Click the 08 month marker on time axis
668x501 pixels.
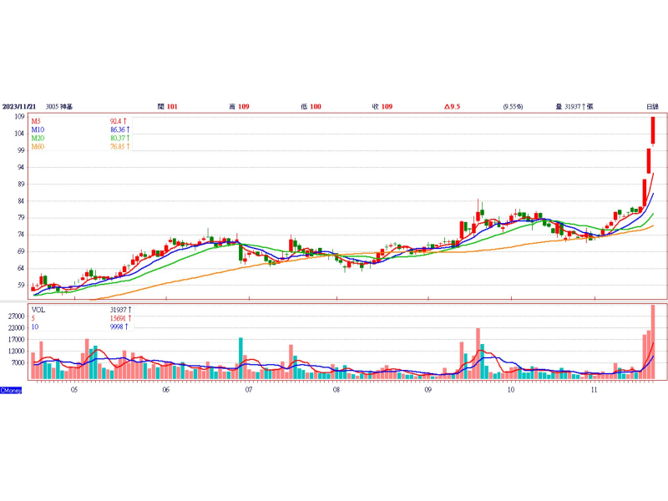coord(337,390)
